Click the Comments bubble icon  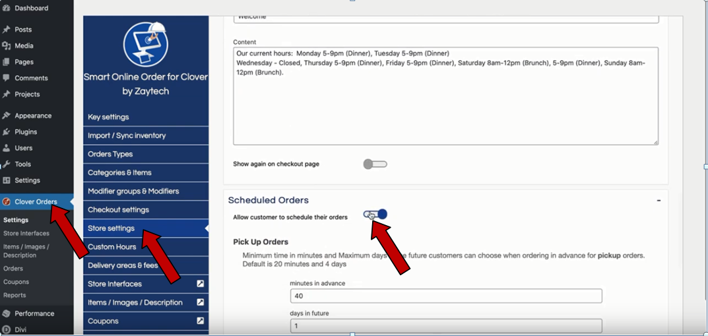click(x=7, y=78)
